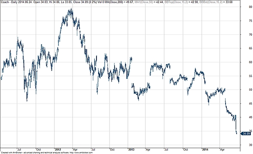Select the 65 price axis label
Image resolution: width=253 pixels, height=154 pixels.
click(250, 48)
